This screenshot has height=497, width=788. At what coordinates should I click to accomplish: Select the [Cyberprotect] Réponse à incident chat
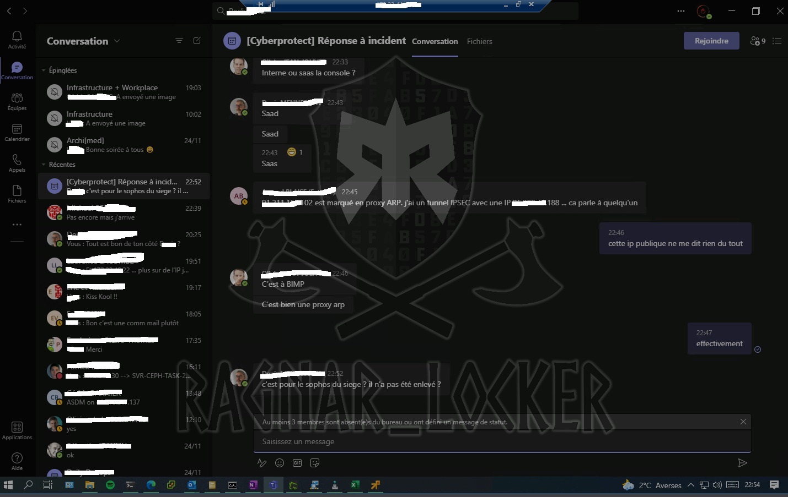(x=124, y=186)
